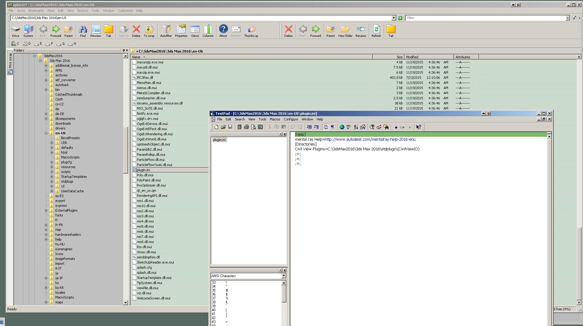583x326 pixels.
Task: Click the Rename toolbar icon
Action: 361,31
